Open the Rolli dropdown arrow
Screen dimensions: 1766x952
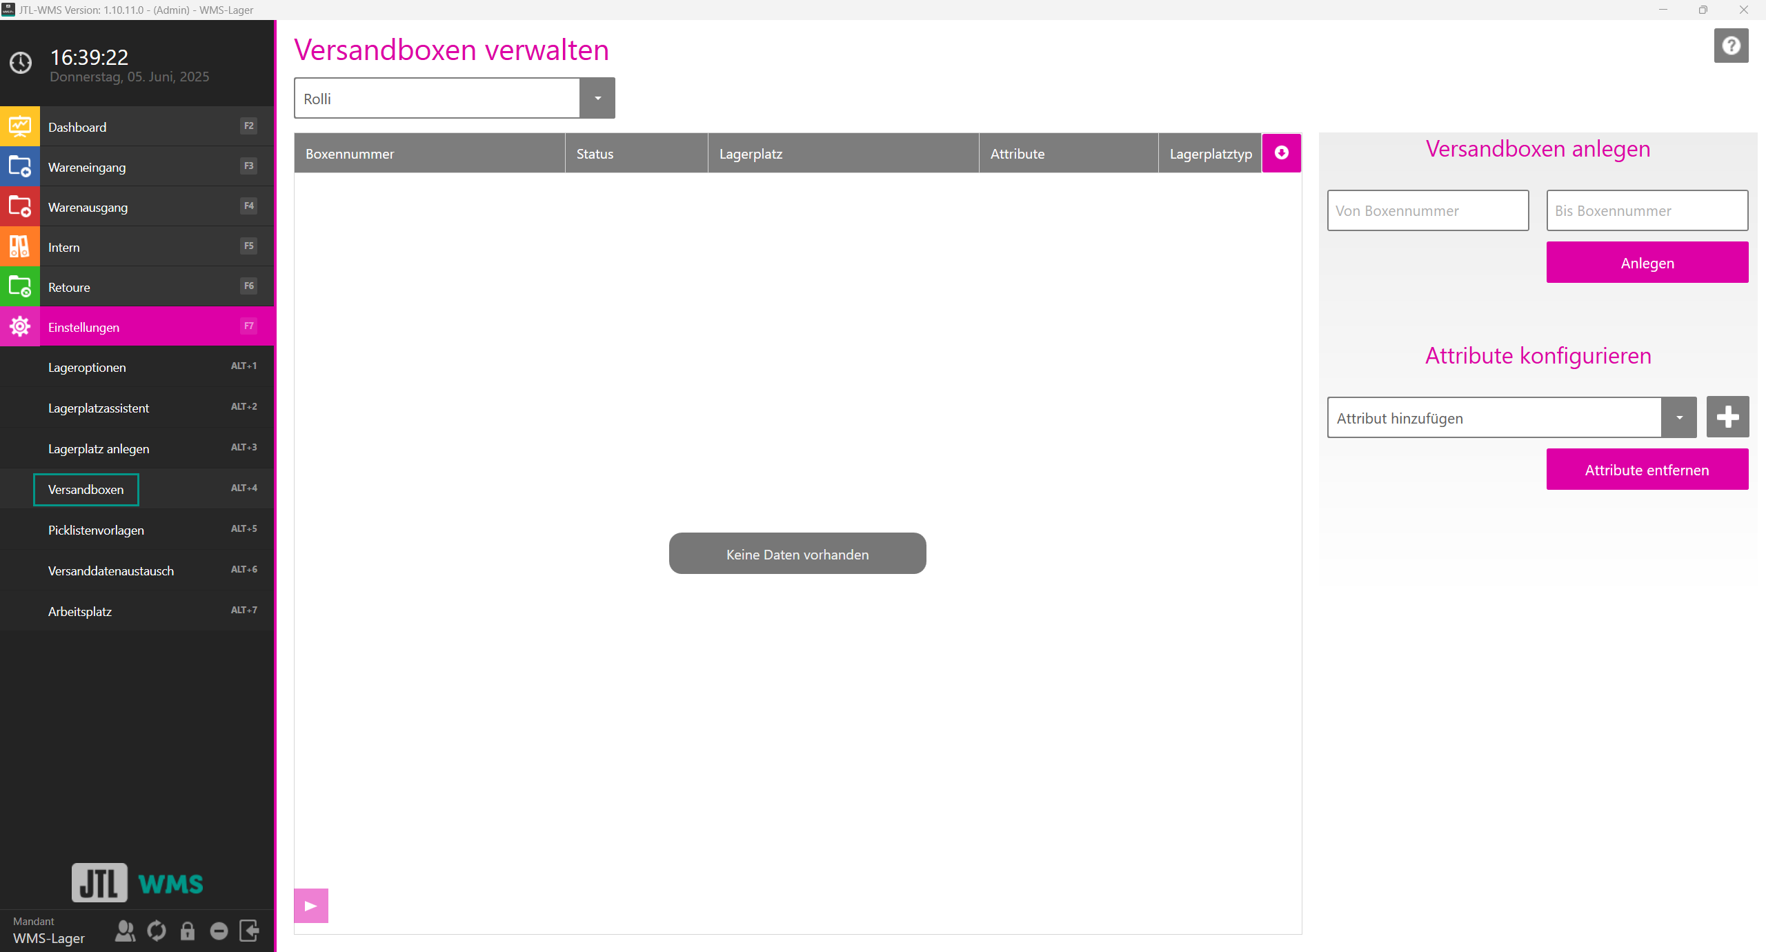pyautogui.click(x=597, y=99)
